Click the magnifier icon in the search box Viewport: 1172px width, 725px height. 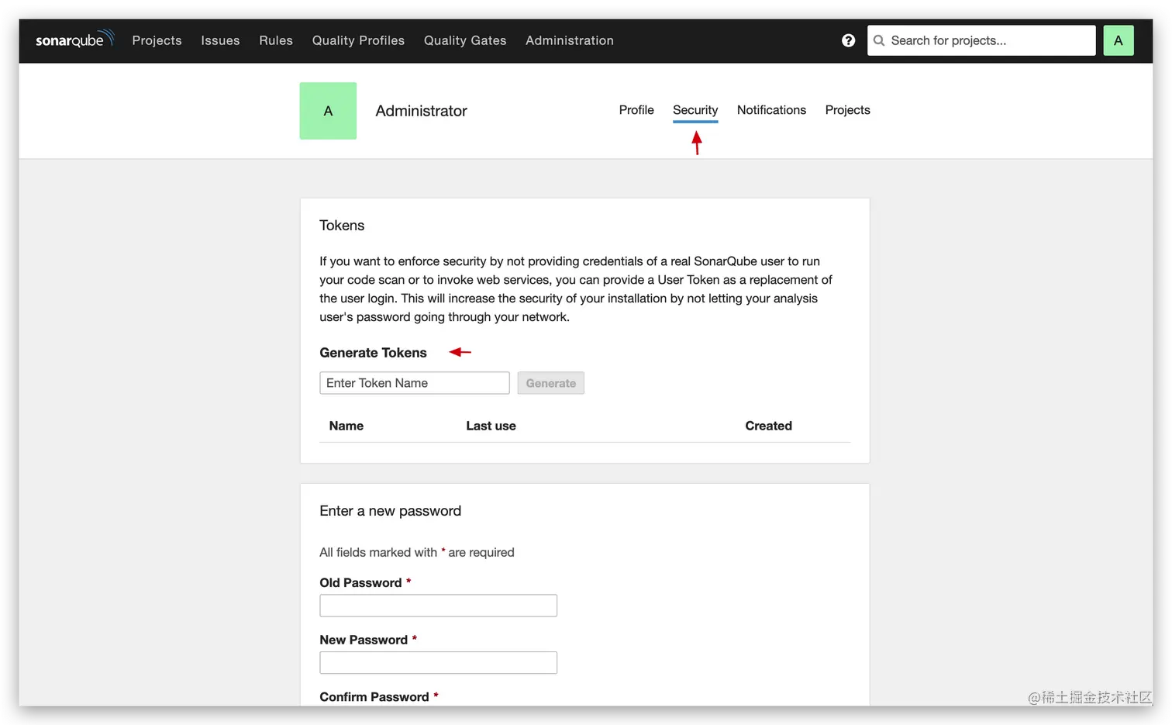click(x=879, y=40)
